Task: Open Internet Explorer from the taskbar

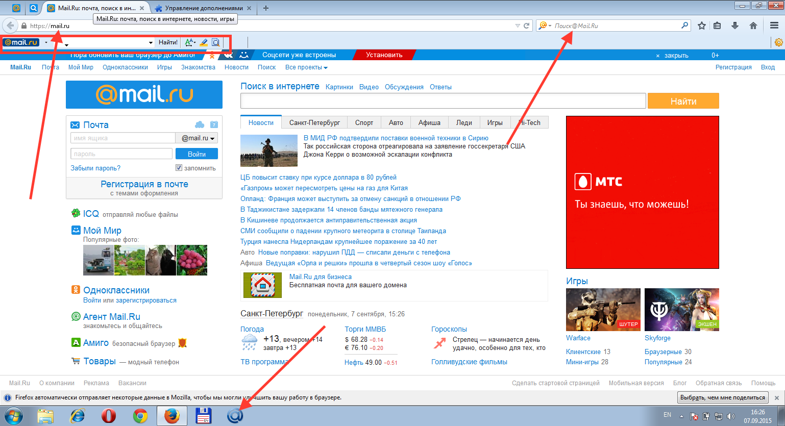Action: [x=78, y=416]
